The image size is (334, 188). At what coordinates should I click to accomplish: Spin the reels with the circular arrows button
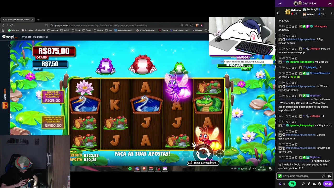(203, 154)
